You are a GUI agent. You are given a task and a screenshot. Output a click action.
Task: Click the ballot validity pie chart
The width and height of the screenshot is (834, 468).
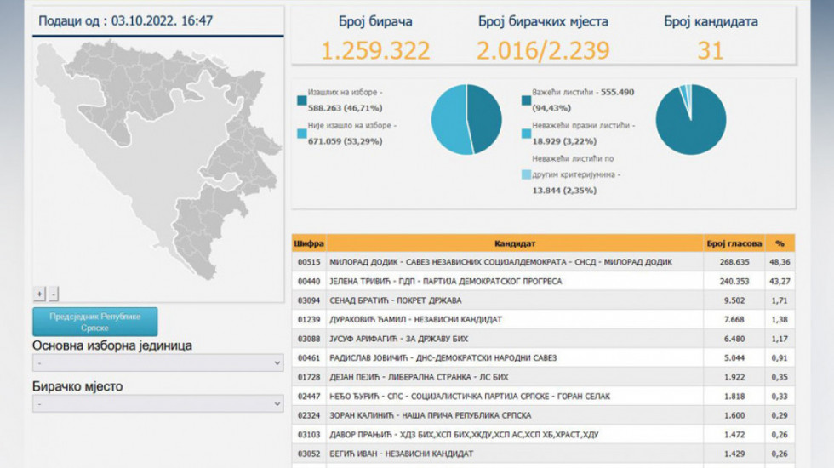[690, 120]
